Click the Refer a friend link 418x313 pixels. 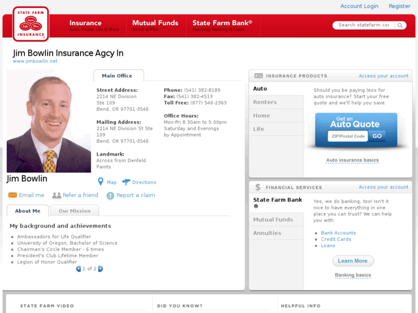pos(80,195)
